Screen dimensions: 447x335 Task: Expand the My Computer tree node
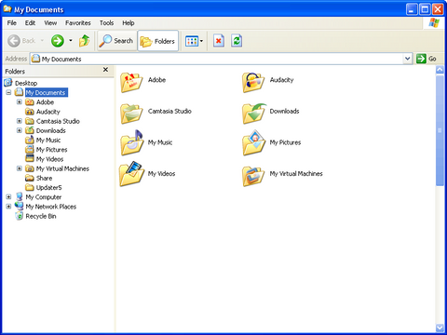[8, 196]
